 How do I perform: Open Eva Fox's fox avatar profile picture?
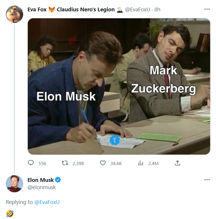pos(14,14)
